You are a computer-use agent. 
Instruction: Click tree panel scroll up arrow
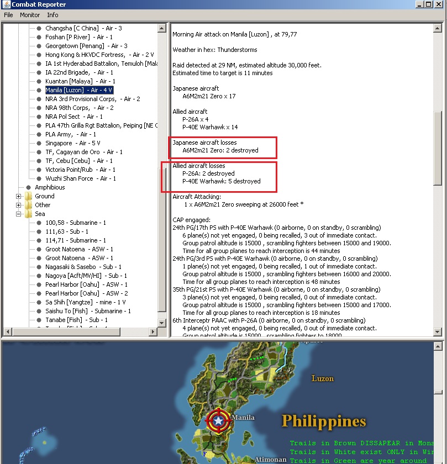coord(162,28)
